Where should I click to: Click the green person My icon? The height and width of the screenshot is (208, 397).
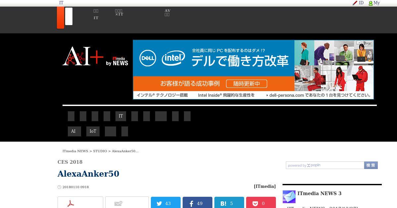click(x=371, y=3)
